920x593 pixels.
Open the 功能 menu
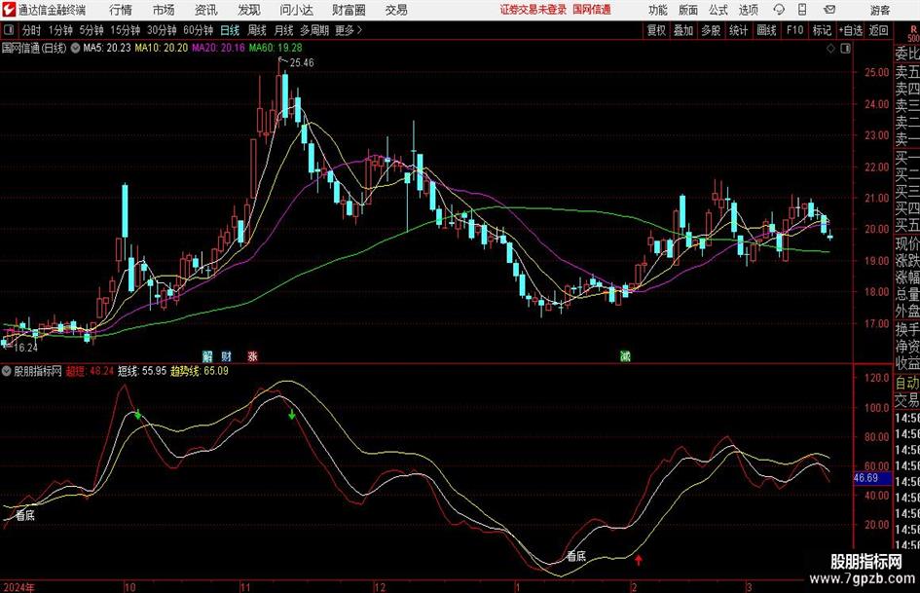[658, 10]
